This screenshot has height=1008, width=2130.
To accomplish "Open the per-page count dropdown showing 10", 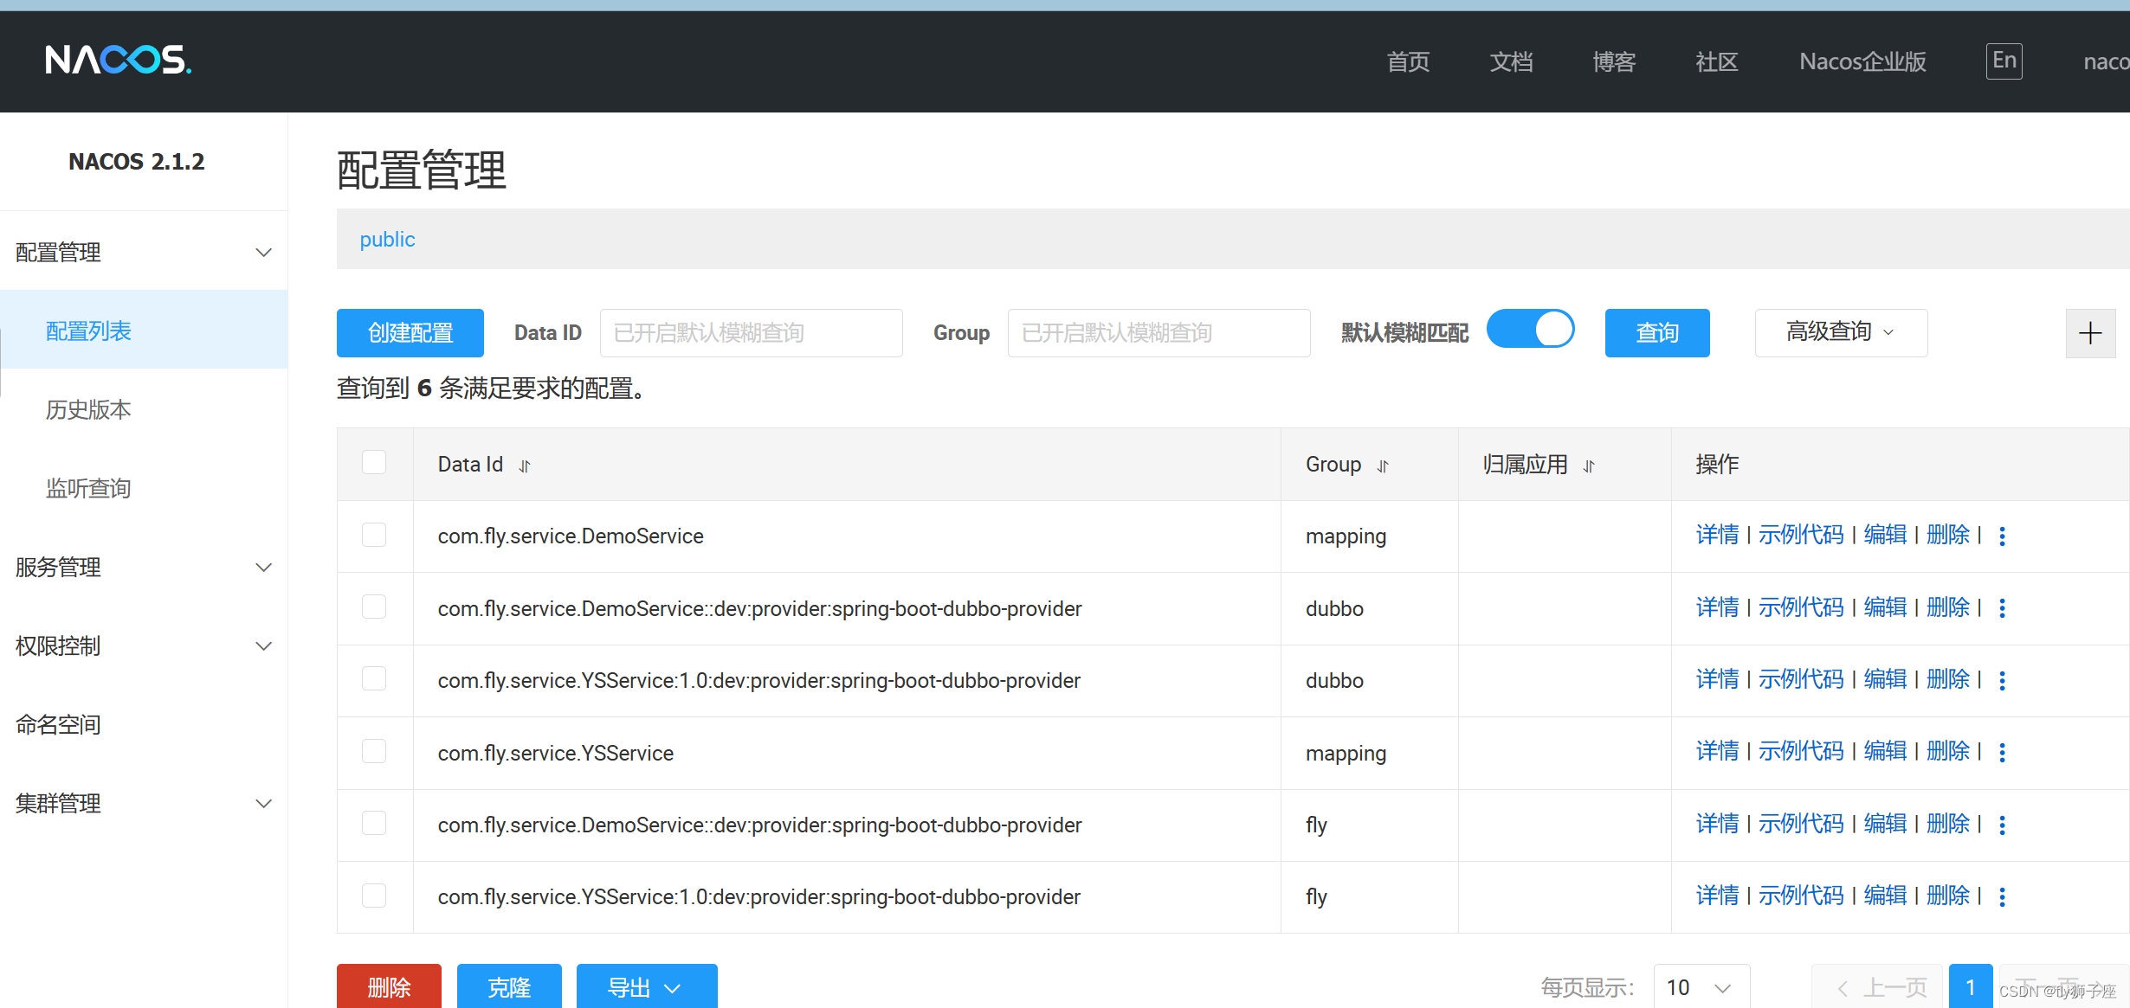I will (1701, 986).
